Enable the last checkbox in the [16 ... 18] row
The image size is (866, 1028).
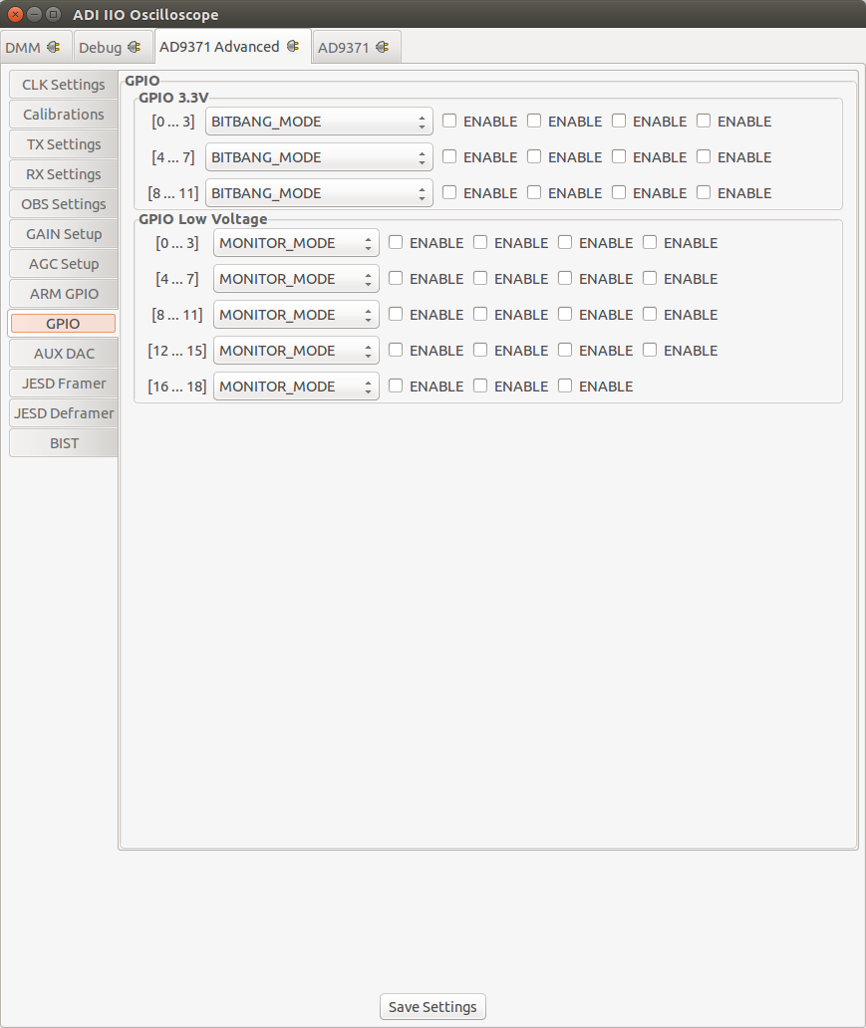tap(565, 385)
